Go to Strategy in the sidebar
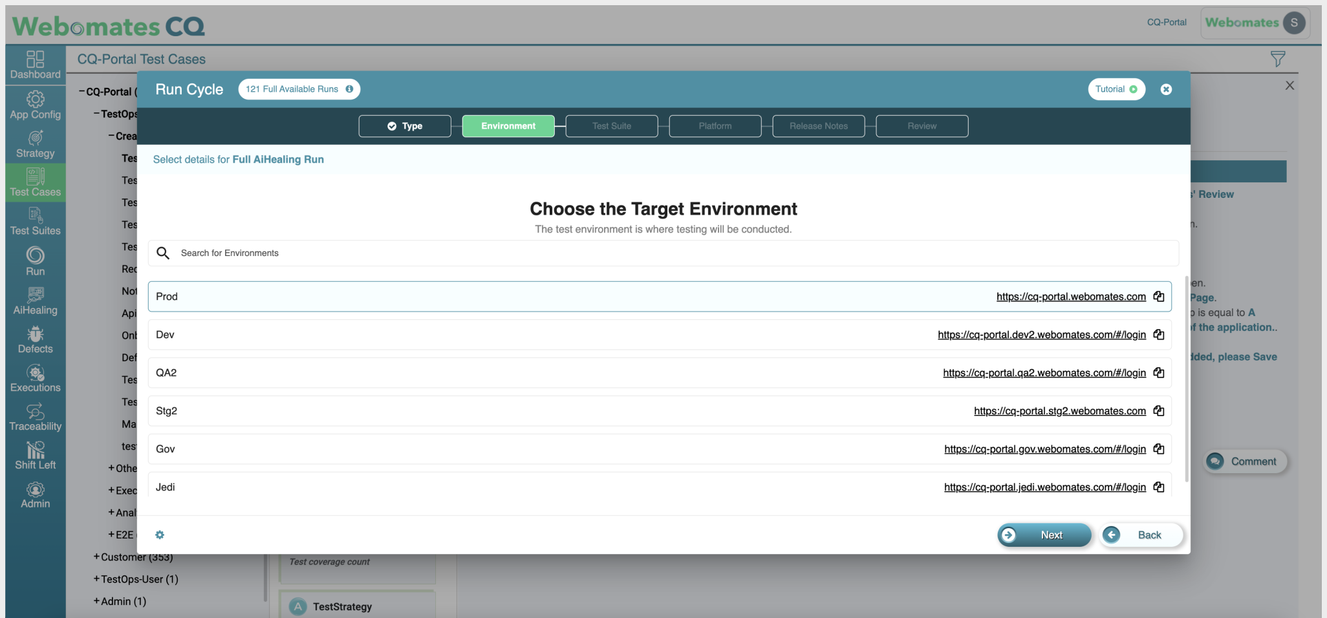1327x618 pixels. click(35, 144)
